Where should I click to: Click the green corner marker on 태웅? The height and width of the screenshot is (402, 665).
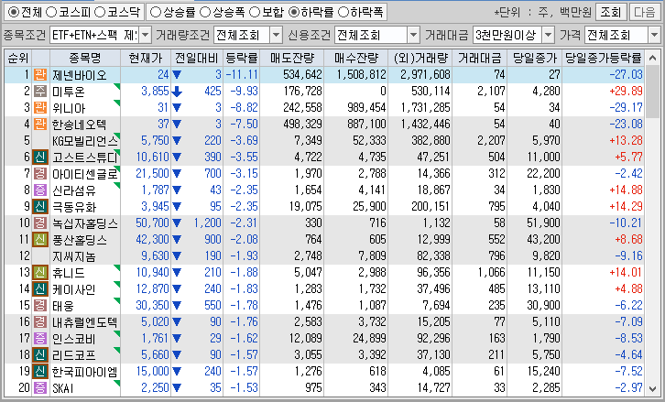pos(117,300)
